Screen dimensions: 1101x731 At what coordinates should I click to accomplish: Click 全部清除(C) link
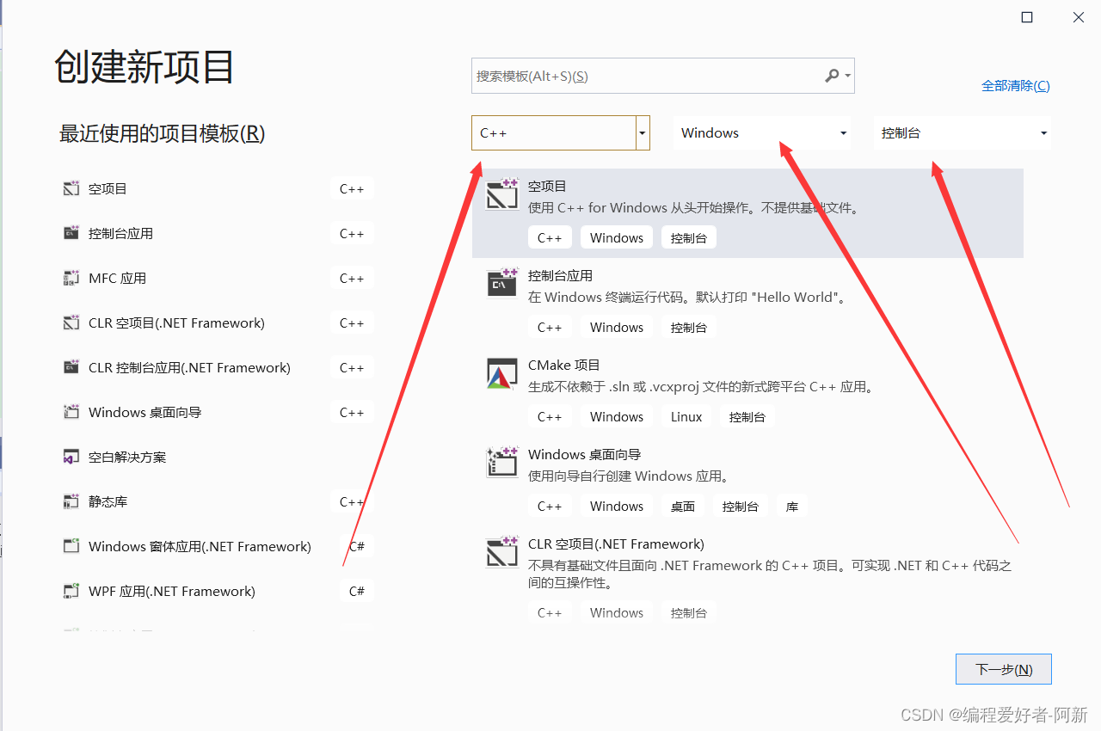[1016, 86]
